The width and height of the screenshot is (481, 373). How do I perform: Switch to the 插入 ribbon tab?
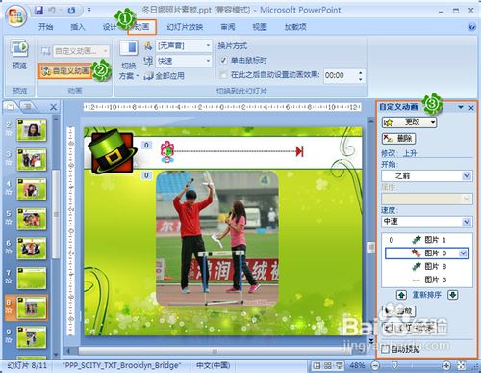coord(77,27)
